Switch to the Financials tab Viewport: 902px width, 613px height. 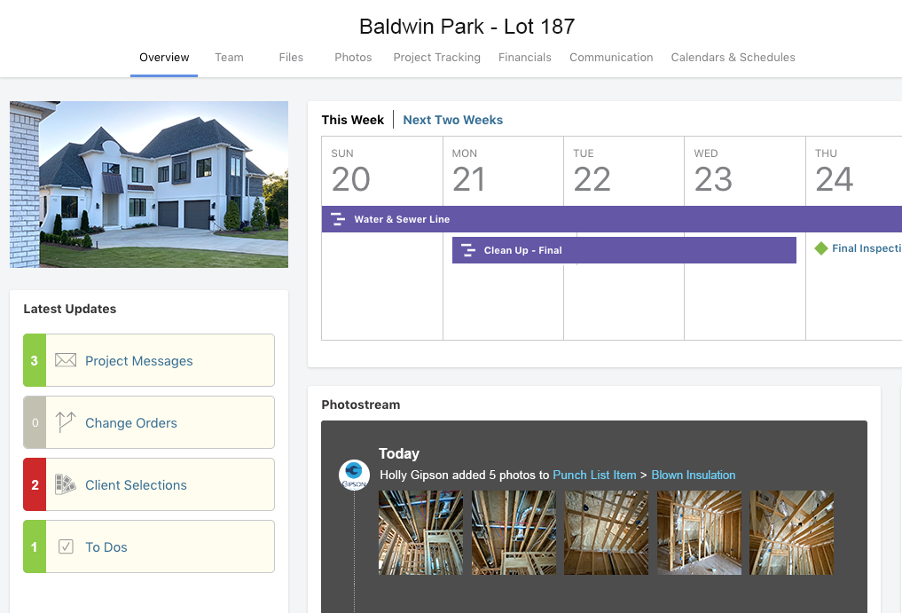[x=524, y=57]
